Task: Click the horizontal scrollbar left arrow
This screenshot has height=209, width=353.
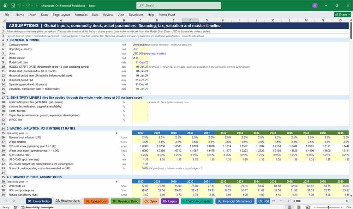Action: point(294,201)
